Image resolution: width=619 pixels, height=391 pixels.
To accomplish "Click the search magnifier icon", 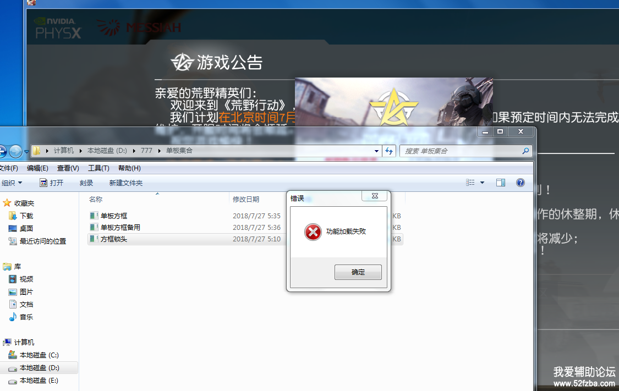I will click(x=525, y=151).
